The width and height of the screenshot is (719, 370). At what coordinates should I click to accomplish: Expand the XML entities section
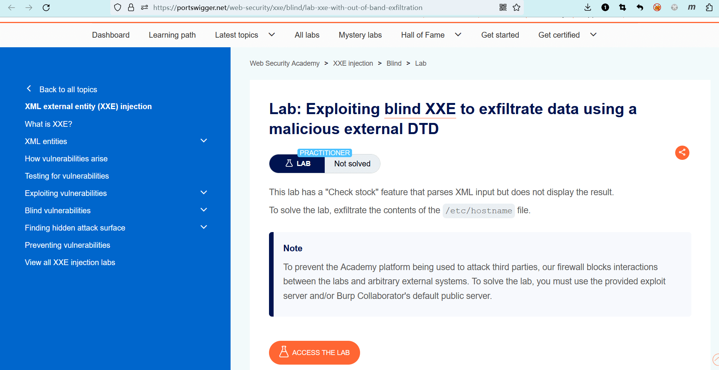204,141
